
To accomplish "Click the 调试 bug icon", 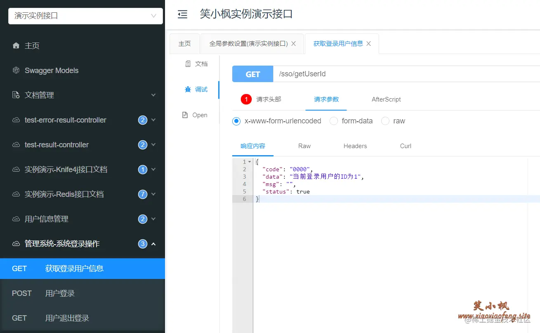I will pyautogui.click(x=188, y=90).
